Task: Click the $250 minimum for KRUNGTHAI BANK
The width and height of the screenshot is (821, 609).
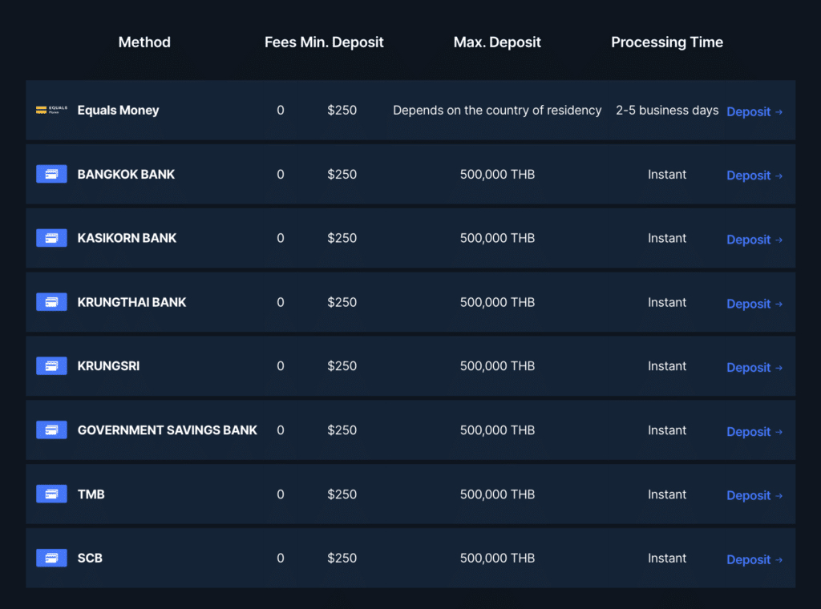Action: (x=342, y=302)
